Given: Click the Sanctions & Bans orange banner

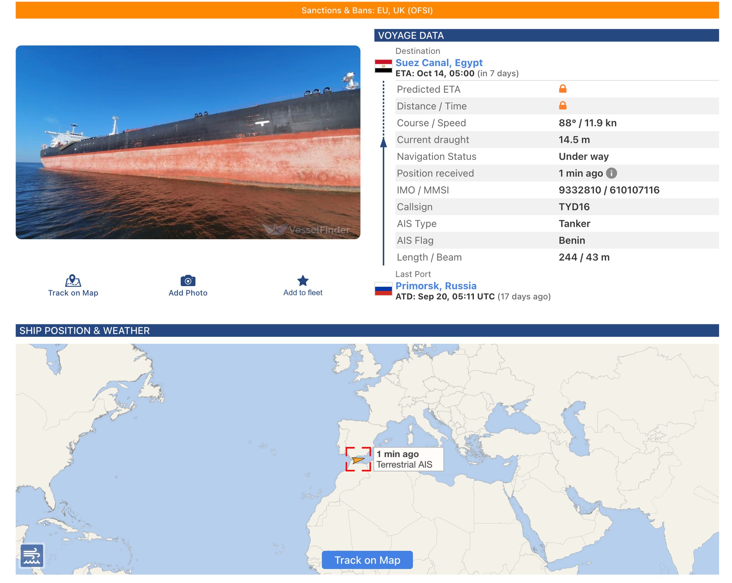Looking at the screenshot, I should [367, 11].
